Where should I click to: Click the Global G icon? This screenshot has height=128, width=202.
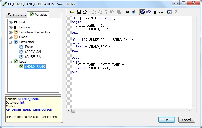click(x=16, y=37)
